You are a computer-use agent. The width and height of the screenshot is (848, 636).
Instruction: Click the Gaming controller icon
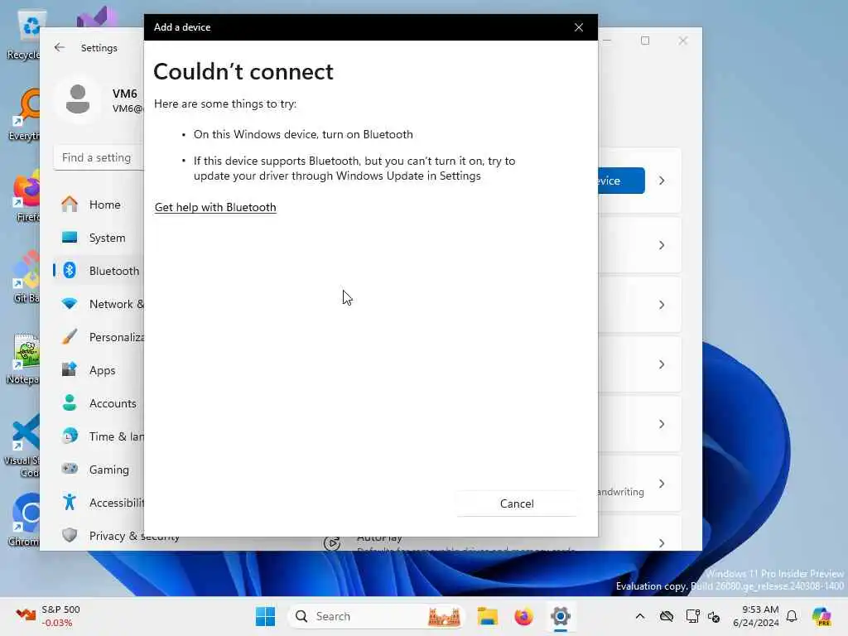(x=70, y=469)
